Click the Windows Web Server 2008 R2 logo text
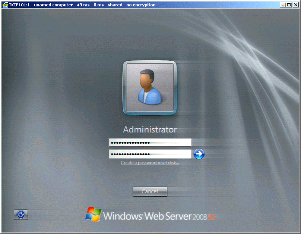The height and width of the screenshot is (234, 301). 151,214
